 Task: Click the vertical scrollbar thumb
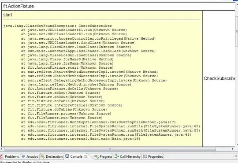tap(237, 31)
